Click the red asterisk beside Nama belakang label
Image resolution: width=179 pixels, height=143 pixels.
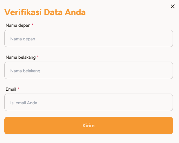38,57
